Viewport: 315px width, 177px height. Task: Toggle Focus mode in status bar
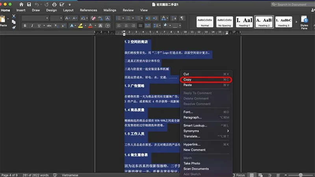239,175
